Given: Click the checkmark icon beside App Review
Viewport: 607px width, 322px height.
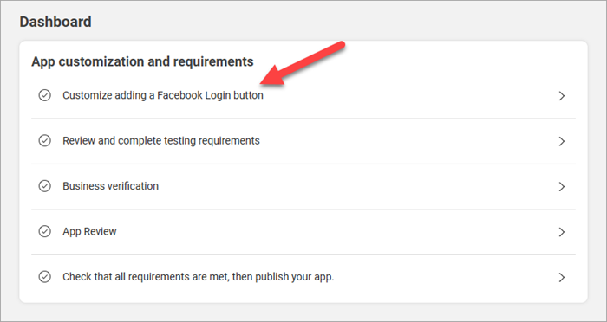Looking at the screenshot, I should click(x=44, y=232).
